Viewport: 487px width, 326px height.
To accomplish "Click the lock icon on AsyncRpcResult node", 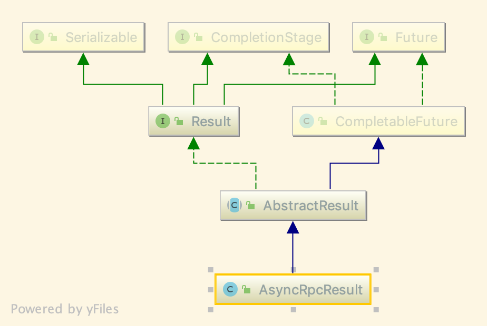I will [246, 290].
